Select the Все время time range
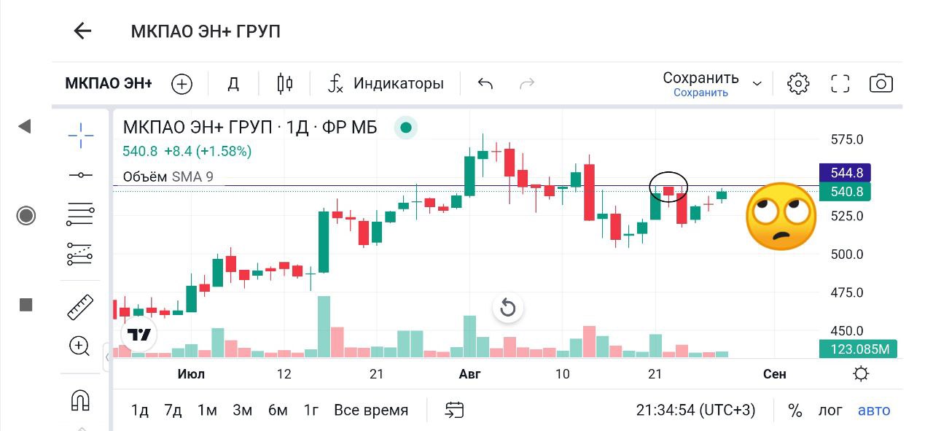Image resolution: width=933 pixels, height=431 pixels. [x=371, y=411]
